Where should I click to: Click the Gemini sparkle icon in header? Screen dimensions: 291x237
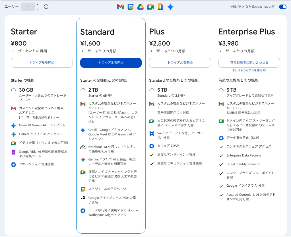(x=170, y=7)
